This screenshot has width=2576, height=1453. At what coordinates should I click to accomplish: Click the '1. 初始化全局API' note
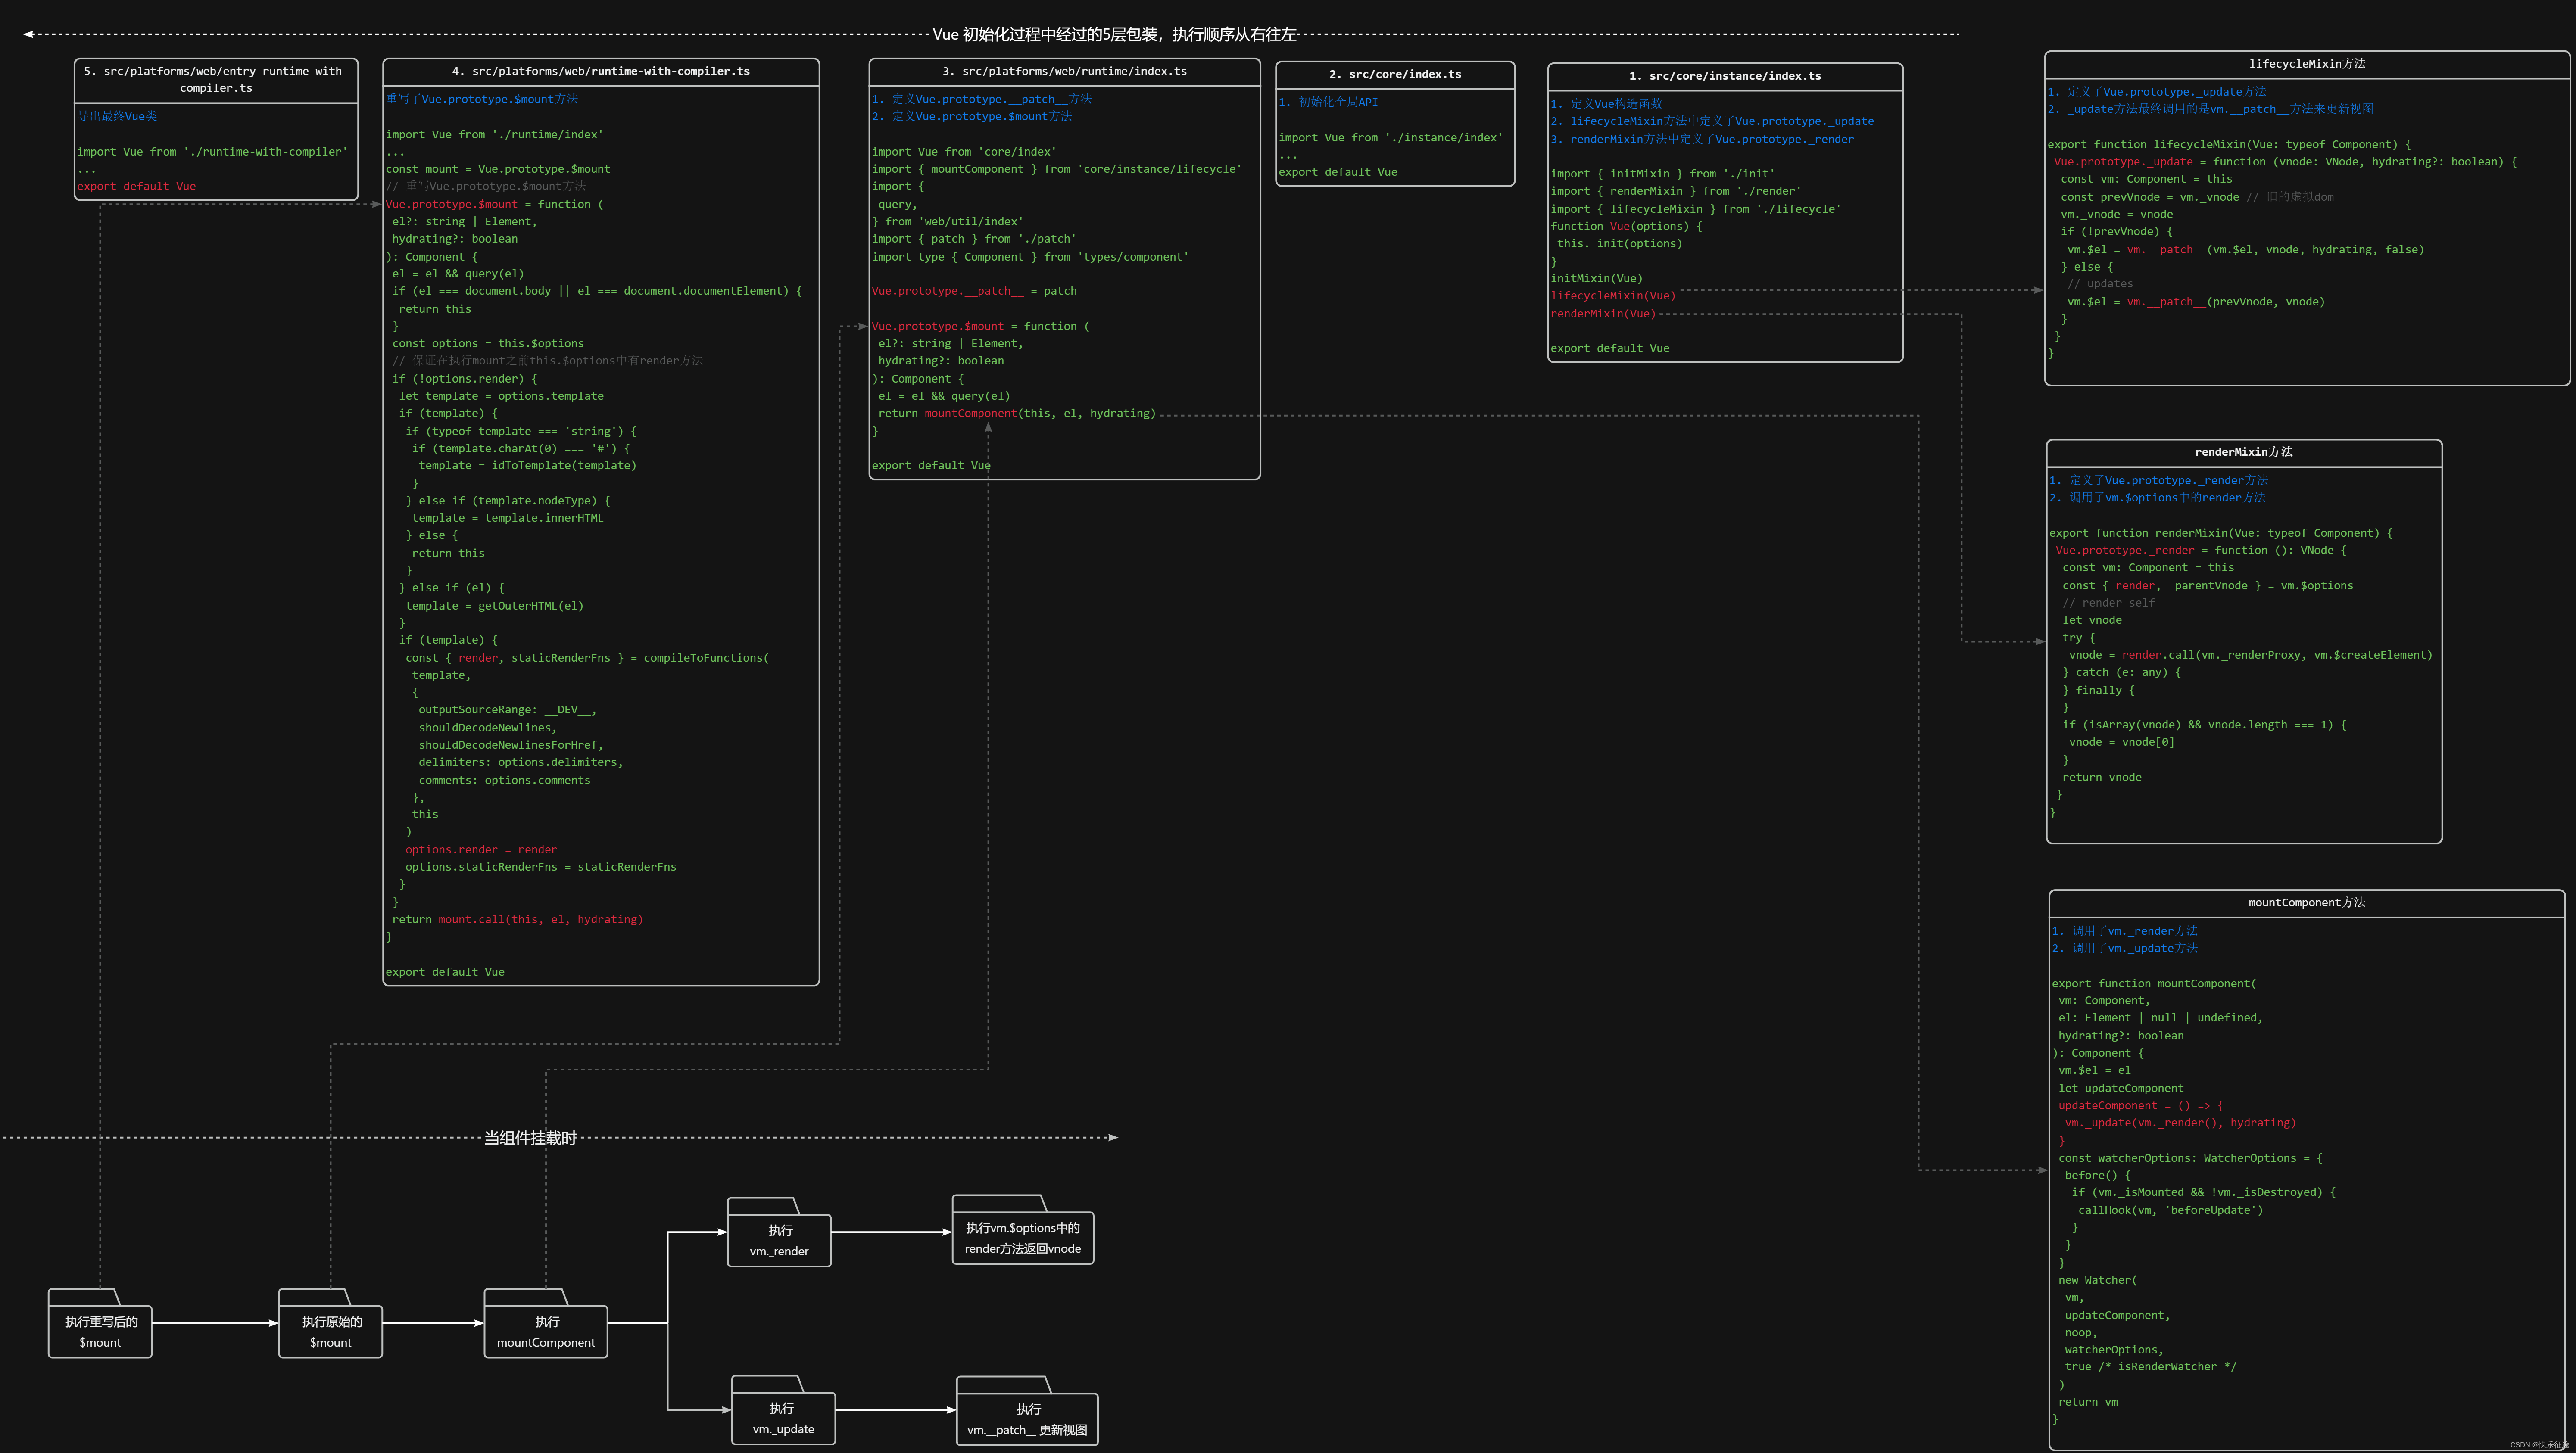click(x=1328, y=102)
